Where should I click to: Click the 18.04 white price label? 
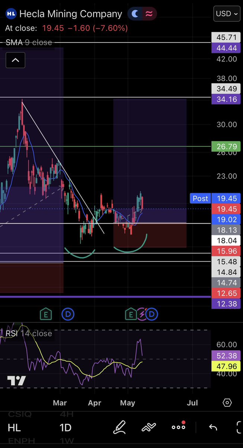(227, 240)
